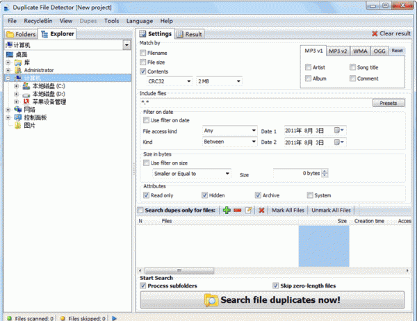Click the Administrator user folder icon
This screenshot has width=417, height=321.
[x=18, y=70]
